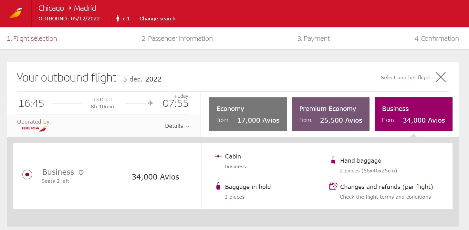Select the Economy fare card

click(248, 114)
